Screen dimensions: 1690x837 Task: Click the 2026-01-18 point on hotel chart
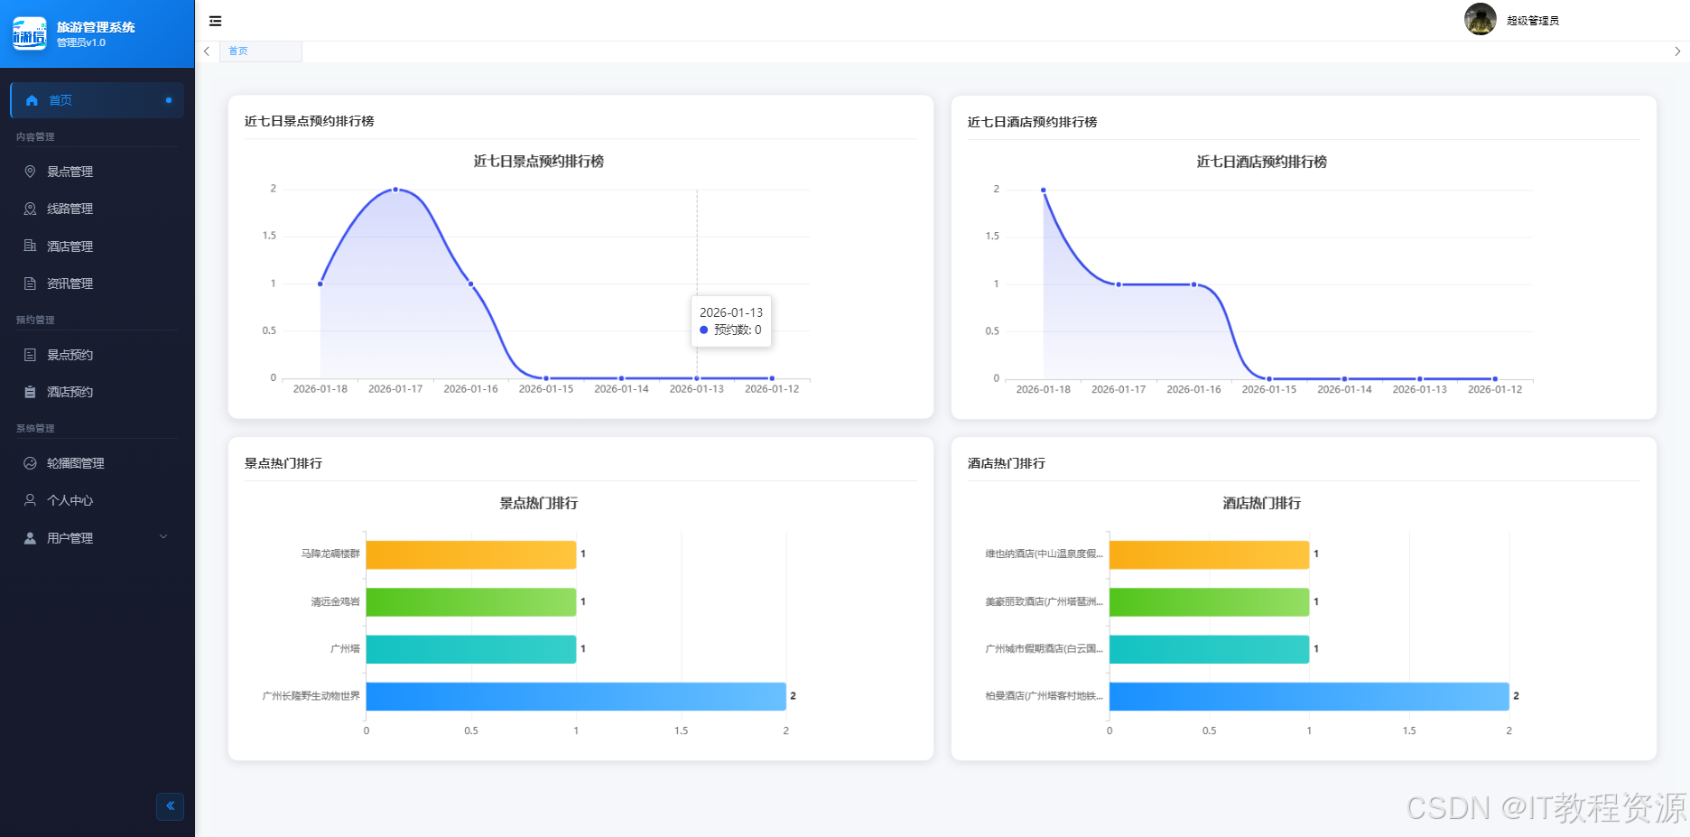[x=1044, y=191]
